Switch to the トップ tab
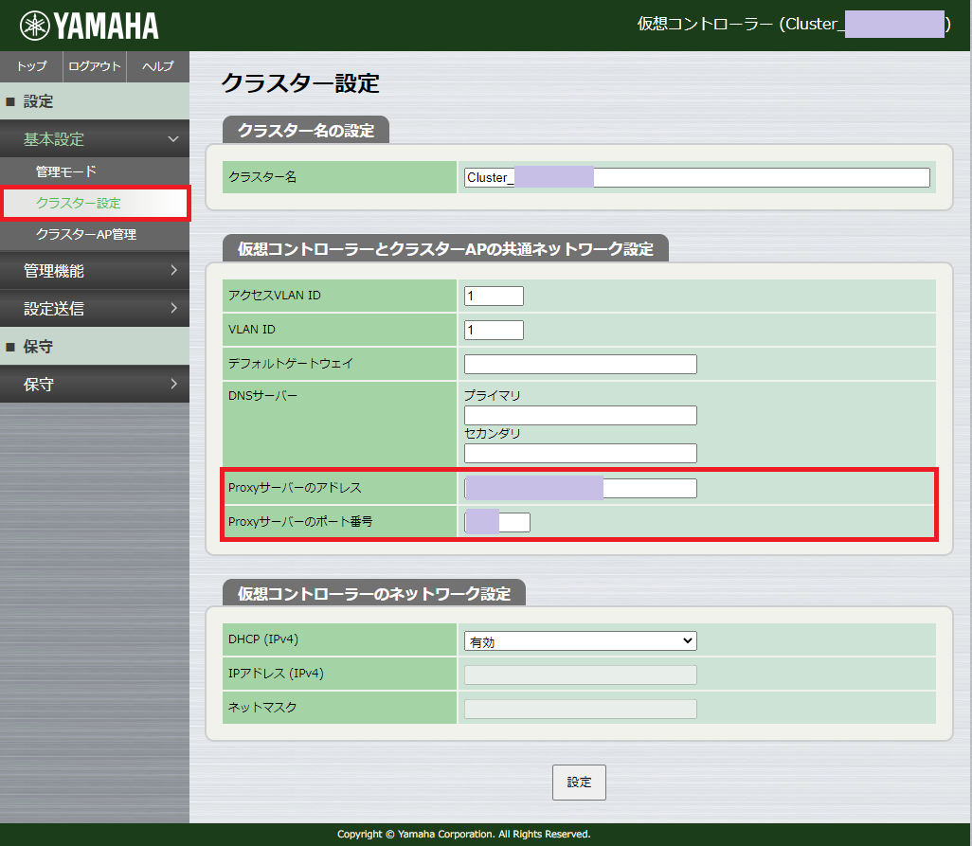This screenshot has height=846, width=972. click(x=29, y=66)
